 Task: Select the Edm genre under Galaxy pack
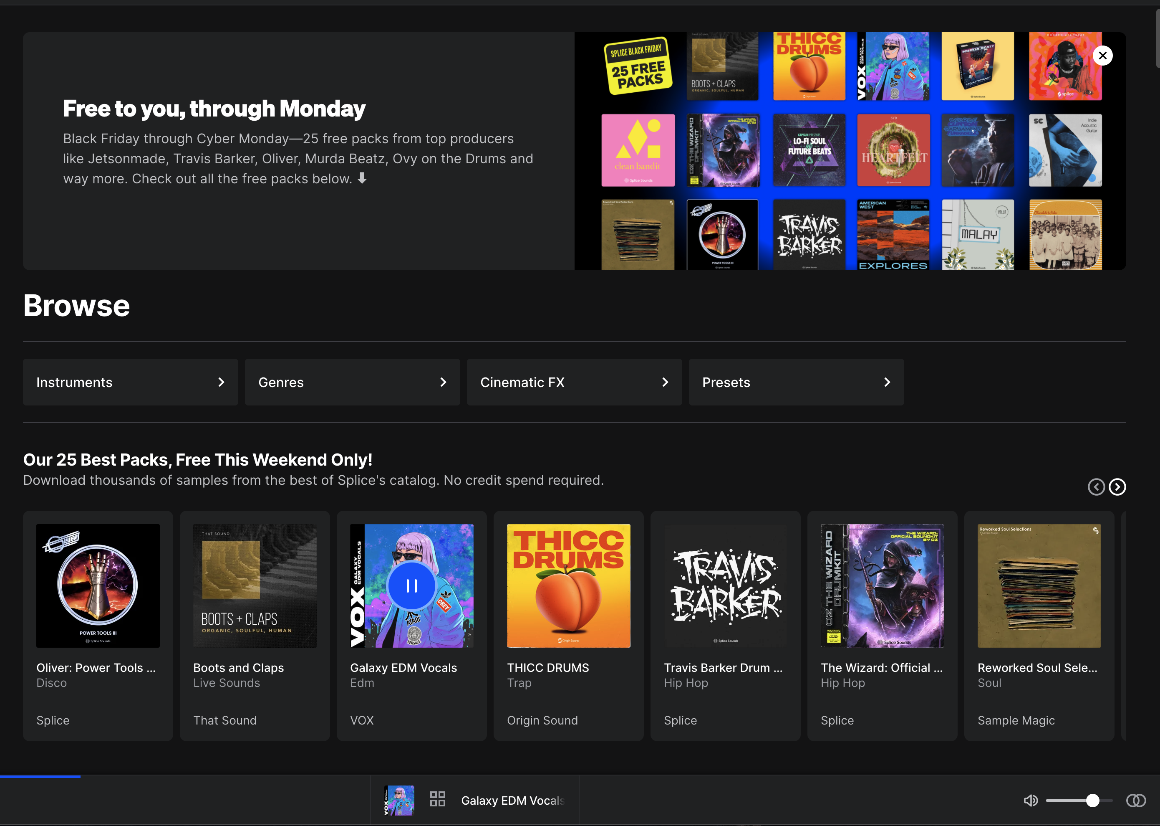click(362, 683)
